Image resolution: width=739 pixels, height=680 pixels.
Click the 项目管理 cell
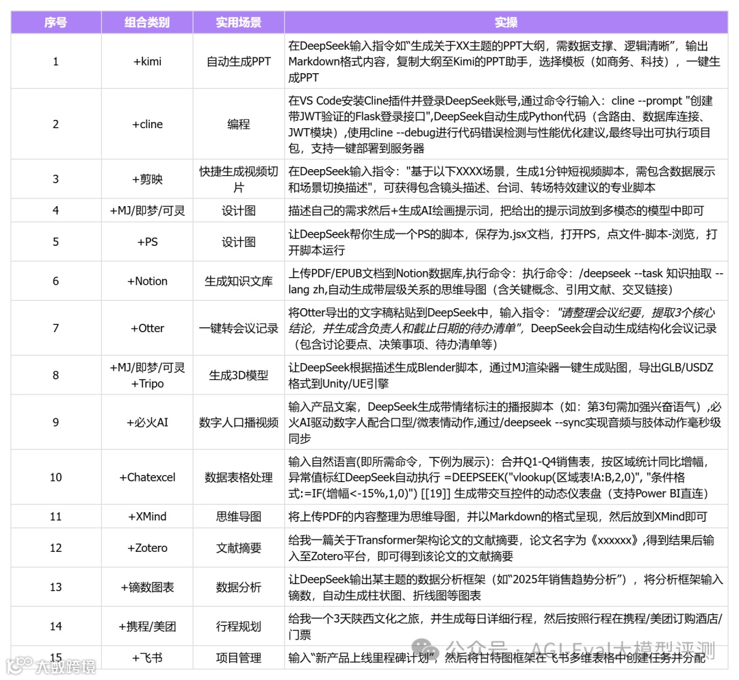(x=239, y=657)
